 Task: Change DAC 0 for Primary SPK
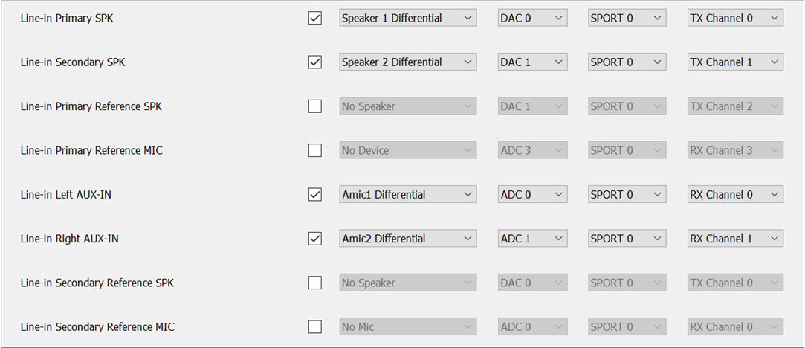[532, 18]
